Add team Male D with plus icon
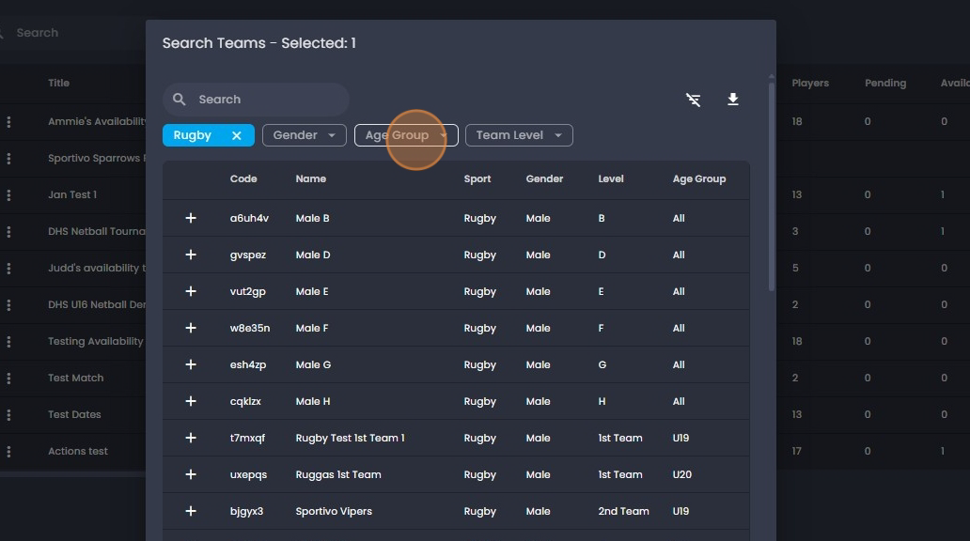This screenshot has width=970, height=541. point(191,255)
